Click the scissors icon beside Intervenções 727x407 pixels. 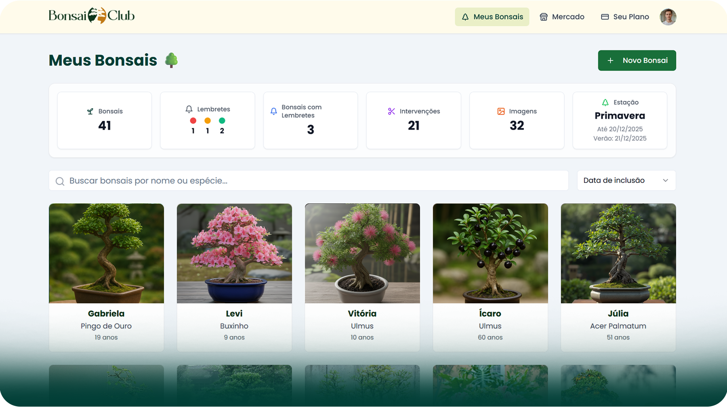click(x=391, y=111)
